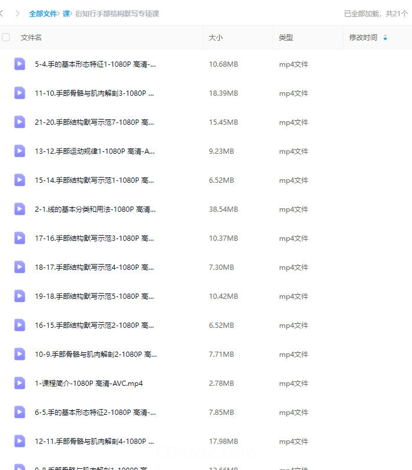
Task: Click video icon for 1-课程简介
Action: tap(20, 383)
